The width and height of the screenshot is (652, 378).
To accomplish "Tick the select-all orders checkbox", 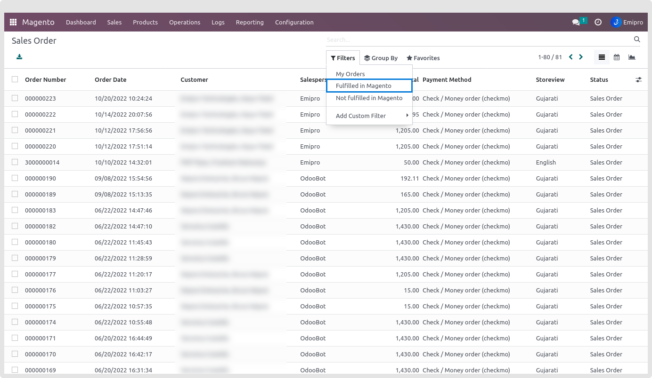I will pos(15,79).
